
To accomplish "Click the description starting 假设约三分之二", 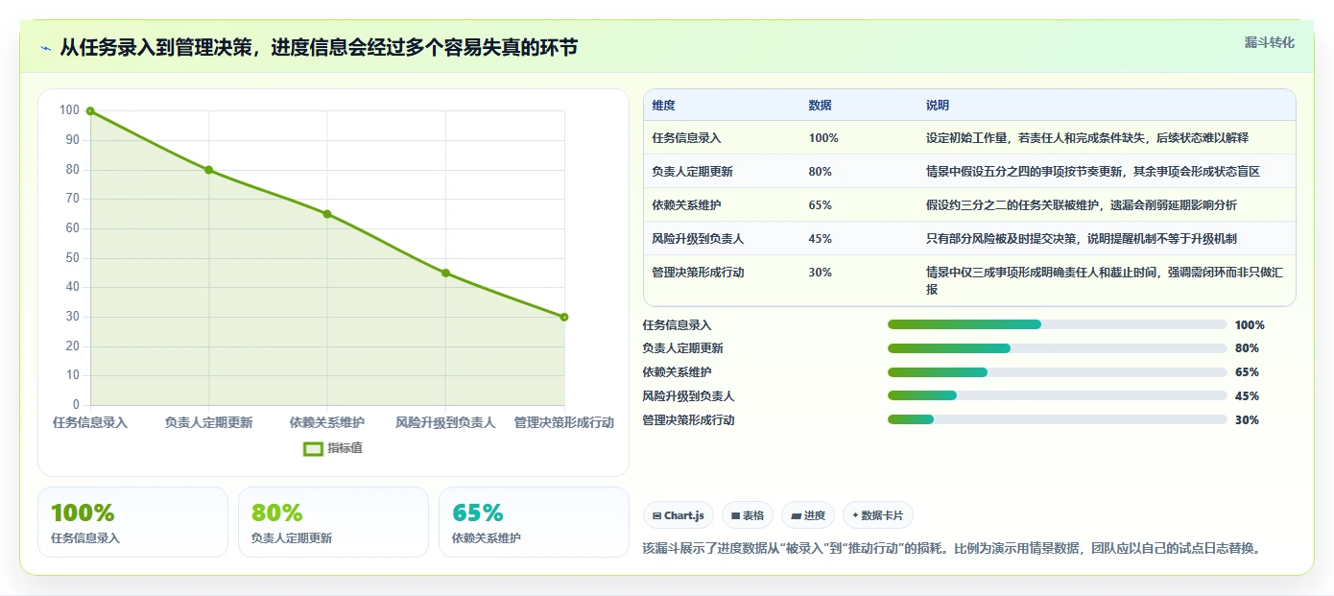I will tap(1081, 205).
